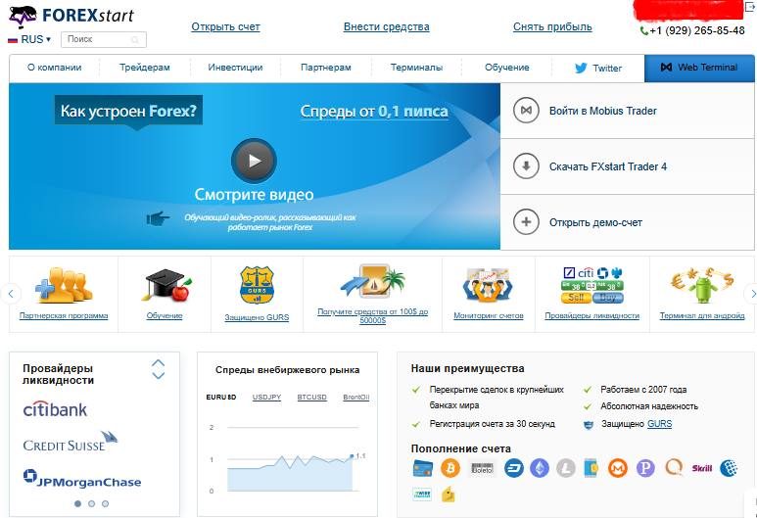This screenshot has height=518, width=757.
Task: Open the Партнерам menu
Action: [326, 68]
